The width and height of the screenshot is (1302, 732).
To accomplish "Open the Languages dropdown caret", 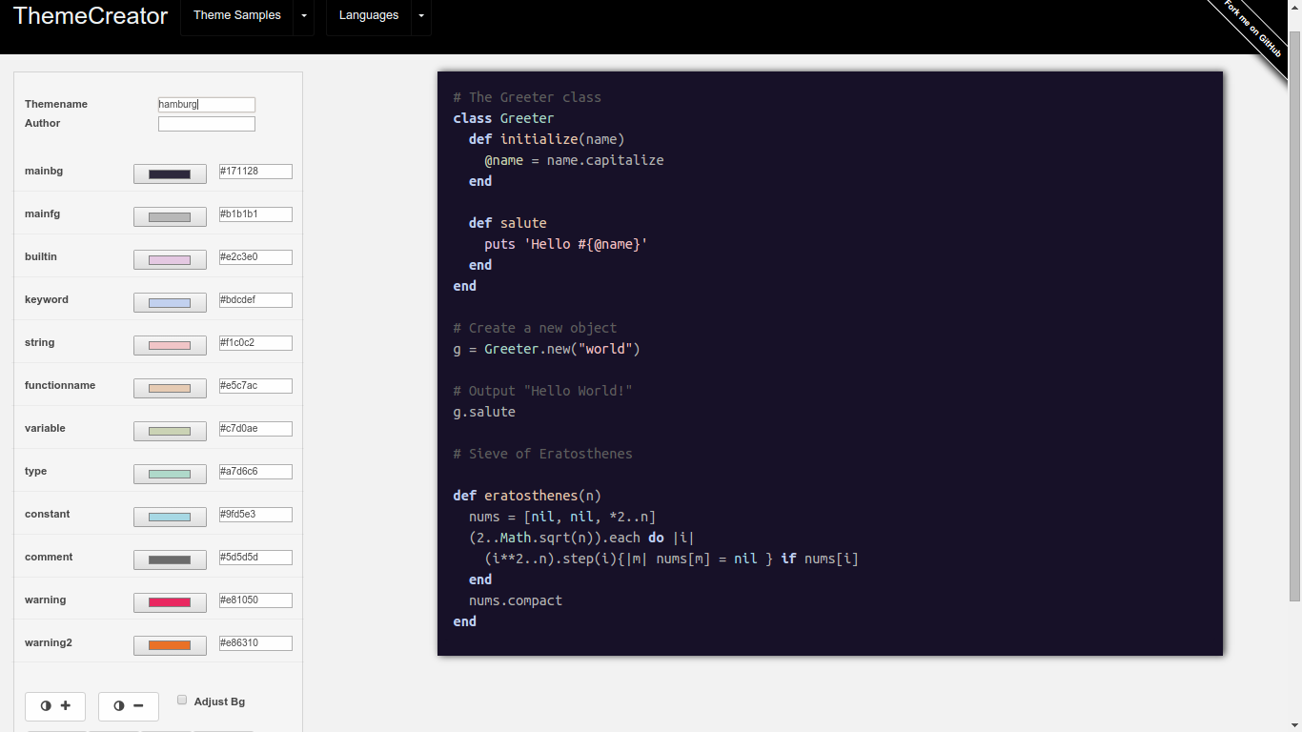I will pyautogui.click(x=420, y=16).
